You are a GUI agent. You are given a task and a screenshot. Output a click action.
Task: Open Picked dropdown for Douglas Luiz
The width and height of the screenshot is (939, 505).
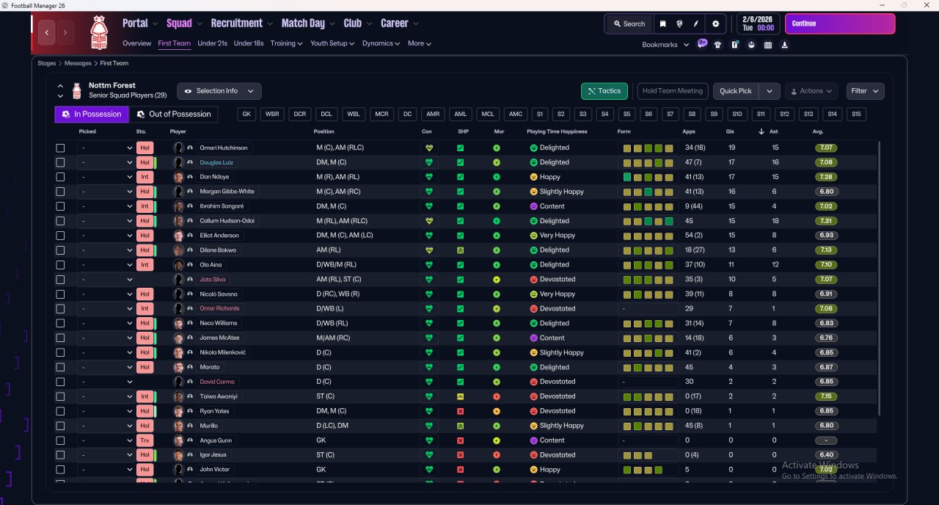coord(106,162)
